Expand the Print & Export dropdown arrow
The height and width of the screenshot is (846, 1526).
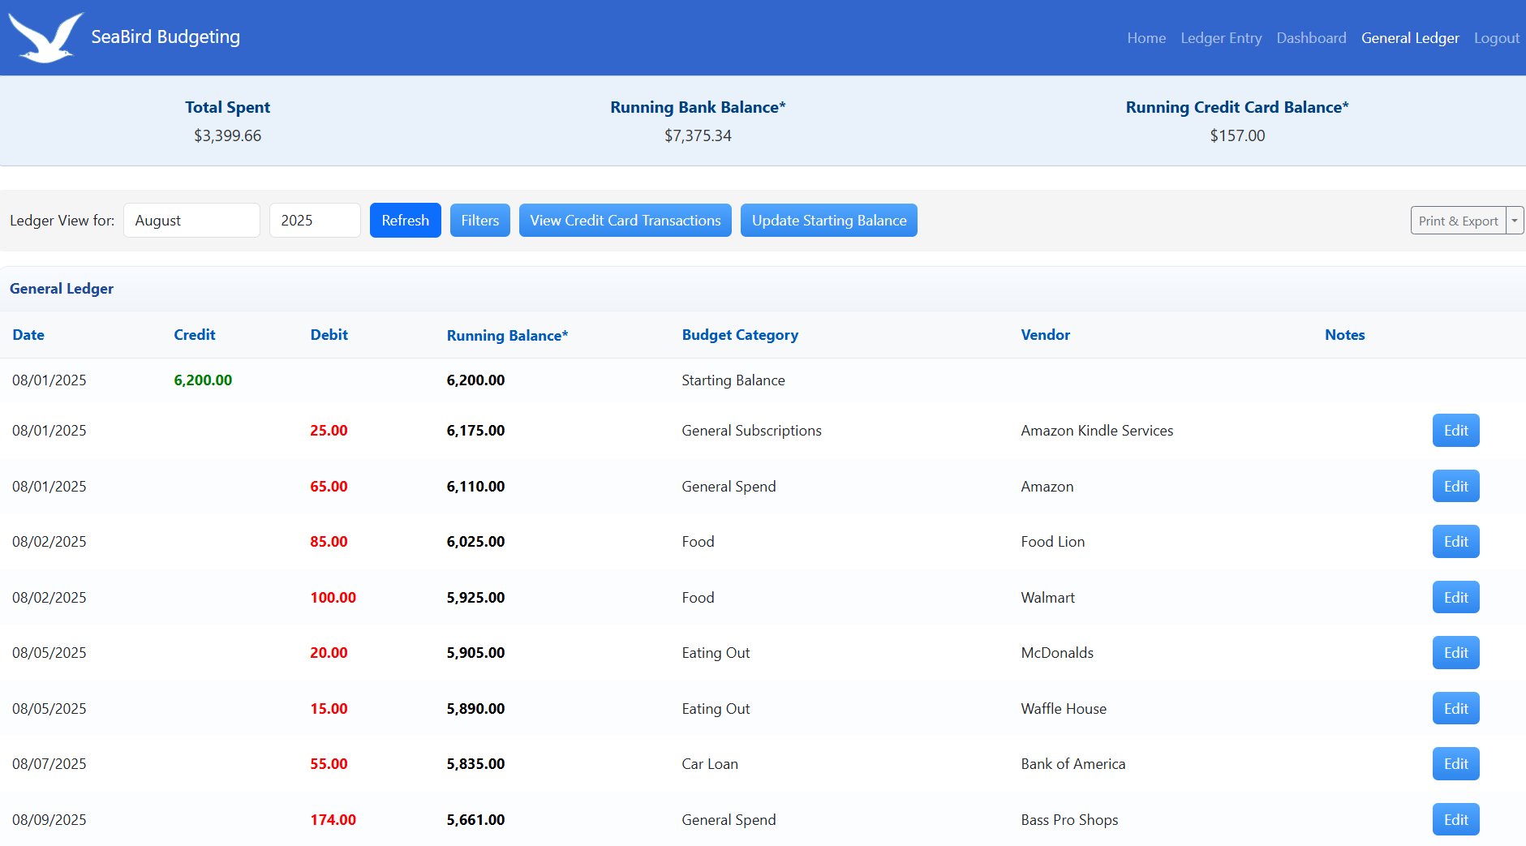tap(1515, 221)
